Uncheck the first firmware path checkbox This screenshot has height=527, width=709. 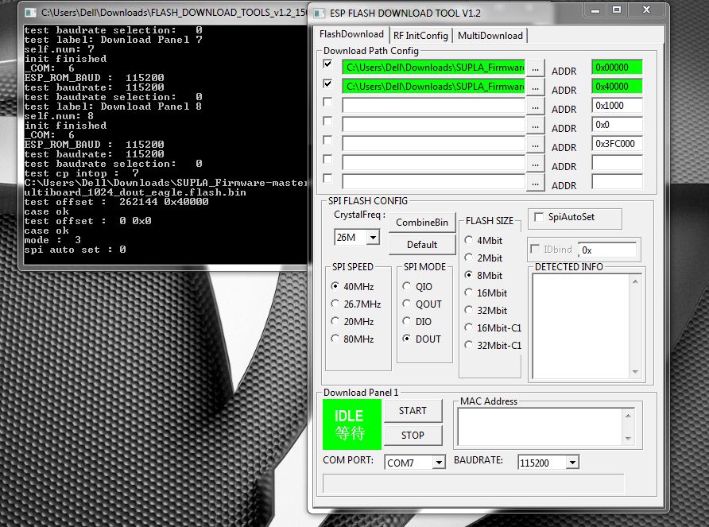pos(327,64)
